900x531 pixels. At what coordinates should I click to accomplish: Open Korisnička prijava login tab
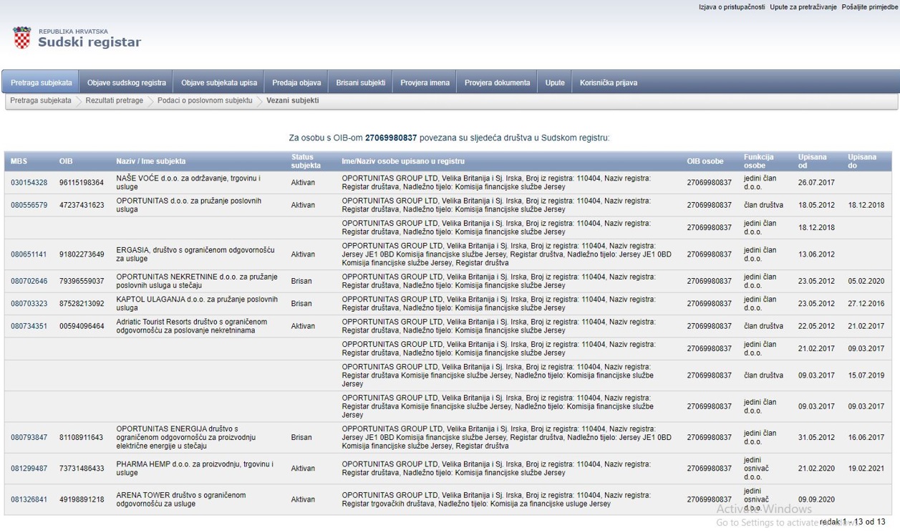coord(608,82)
